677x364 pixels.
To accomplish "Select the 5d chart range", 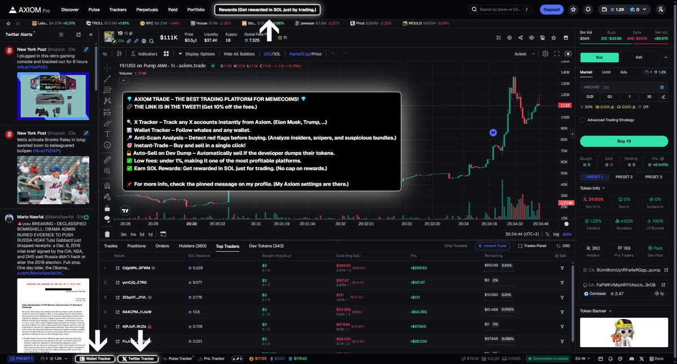I will point(142,234).
